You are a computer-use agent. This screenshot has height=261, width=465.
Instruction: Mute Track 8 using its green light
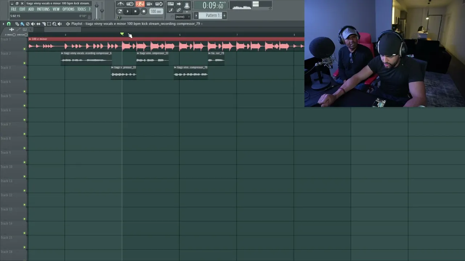(x=25, y=148)
